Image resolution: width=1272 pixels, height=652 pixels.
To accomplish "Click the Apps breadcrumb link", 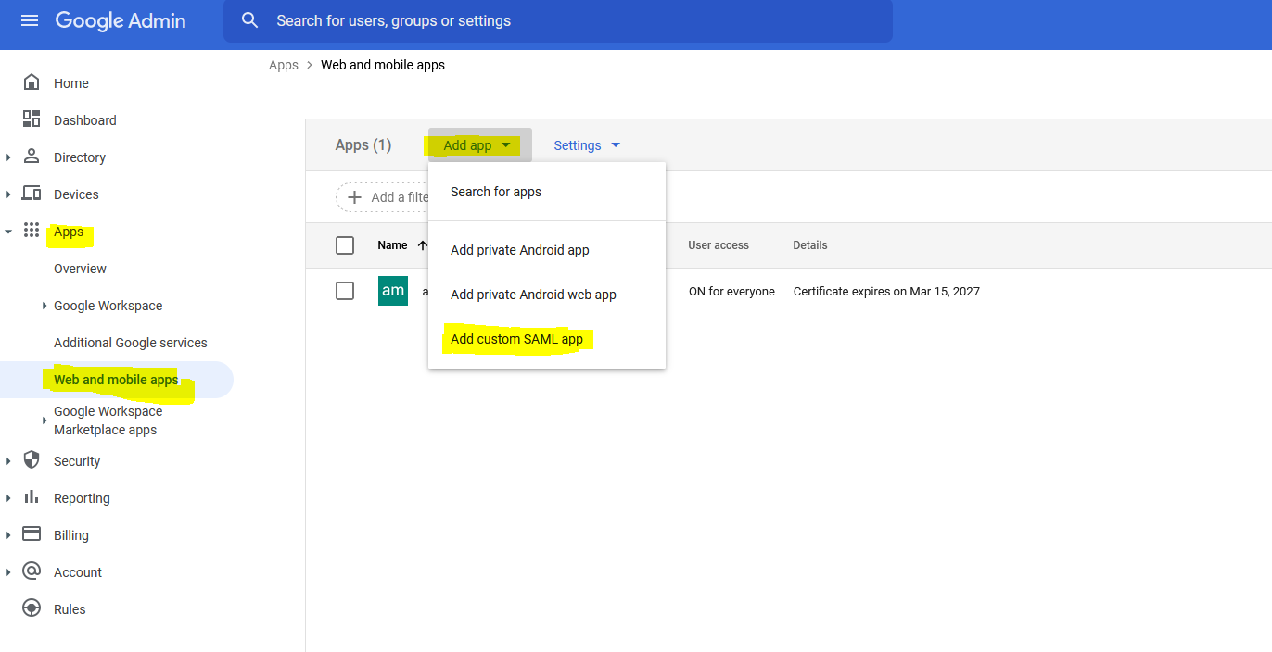I will click(x=283, y=64).
